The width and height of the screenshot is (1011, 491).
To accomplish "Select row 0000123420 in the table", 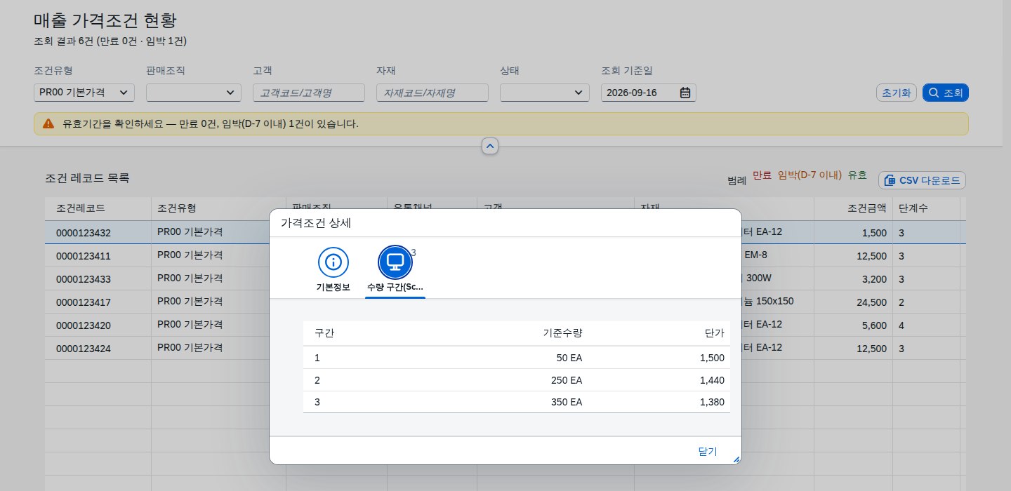I will (x=505, y=325).
